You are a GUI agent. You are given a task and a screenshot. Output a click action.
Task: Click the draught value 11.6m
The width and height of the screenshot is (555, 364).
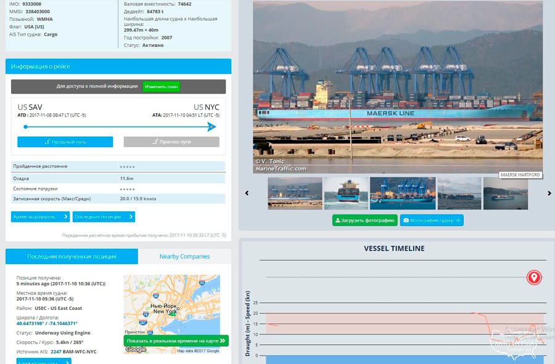click(x=126, y=179)
